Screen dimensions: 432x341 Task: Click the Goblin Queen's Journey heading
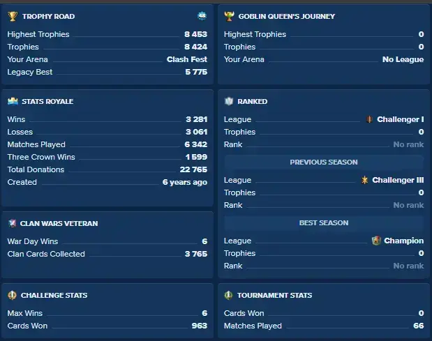(x=287, y=17)
